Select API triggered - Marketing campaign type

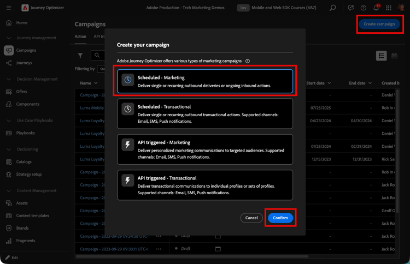205,149
